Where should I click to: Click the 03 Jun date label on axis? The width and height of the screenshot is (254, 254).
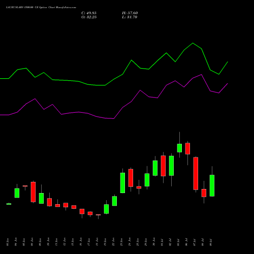click(x=8, y=242)
